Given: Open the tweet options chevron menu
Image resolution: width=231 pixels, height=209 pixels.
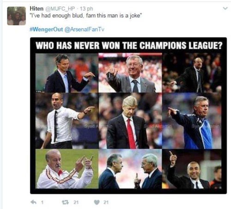Looking at the screenshot, I should tap(225, 8).
